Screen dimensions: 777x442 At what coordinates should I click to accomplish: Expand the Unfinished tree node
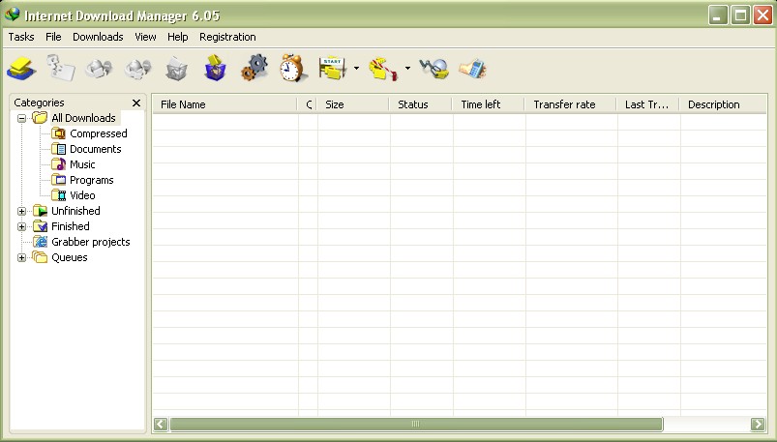tap(21, 211)
